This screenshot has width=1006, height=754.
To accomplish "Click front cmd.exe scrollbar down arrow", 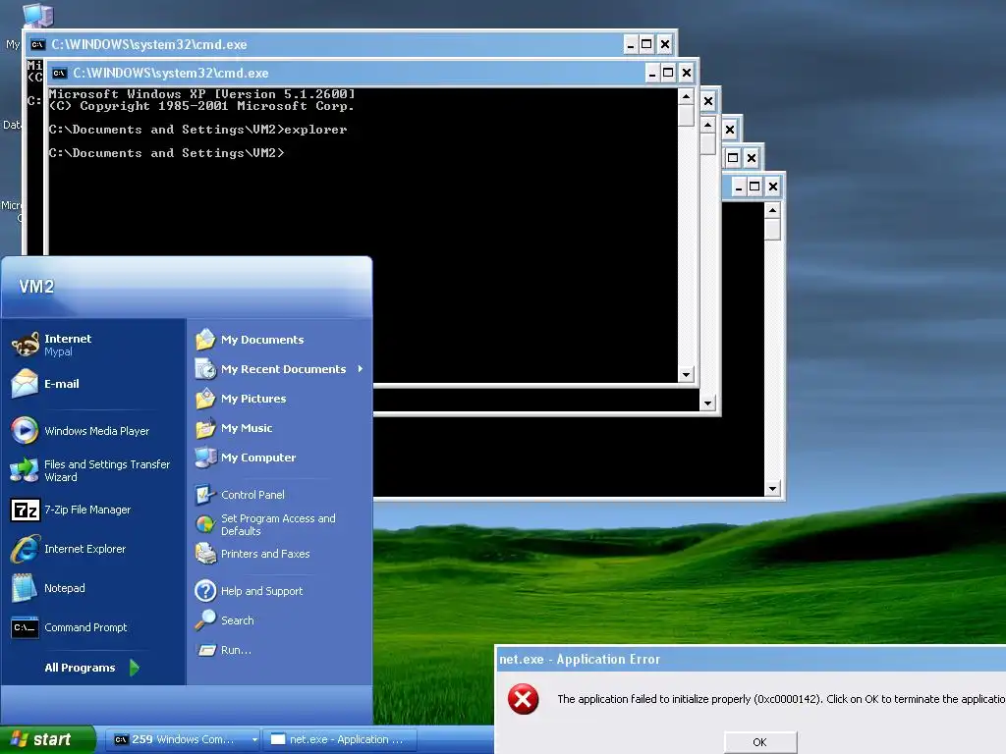I will point(686,374).
